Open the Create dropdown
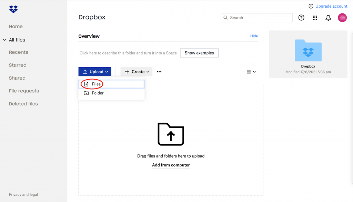 [137, 72]
